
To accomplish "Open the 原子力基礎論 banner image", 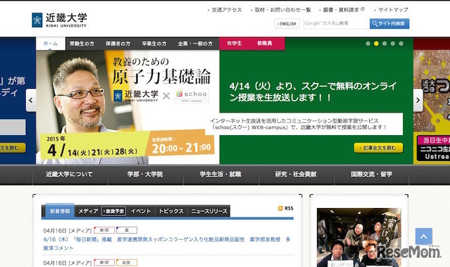I will pos(128,107).
